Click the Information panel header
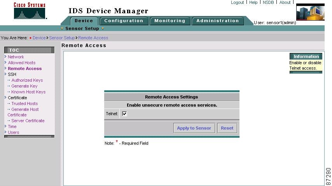 click(306, 56)
